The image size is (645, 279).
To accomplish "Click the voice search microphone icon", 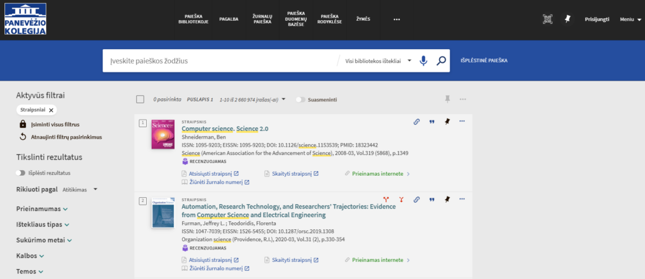I will point(423,61).
